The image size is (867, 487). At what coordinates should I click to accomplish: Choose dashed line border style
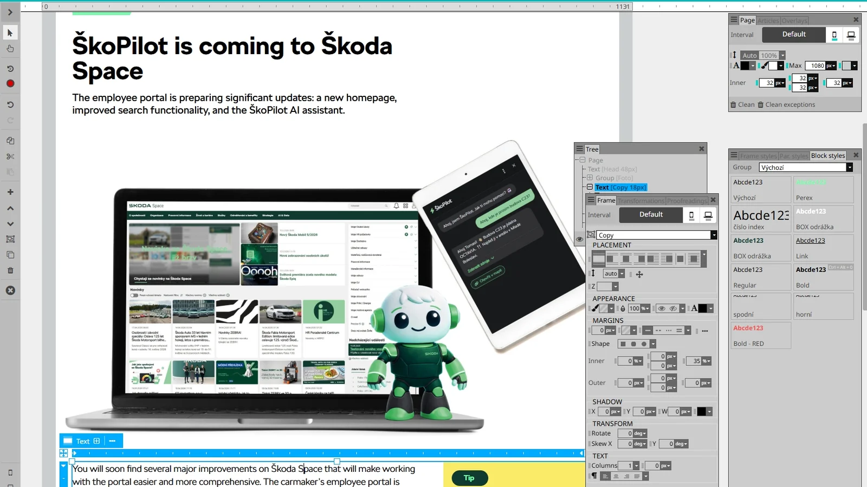pos(658,331)
